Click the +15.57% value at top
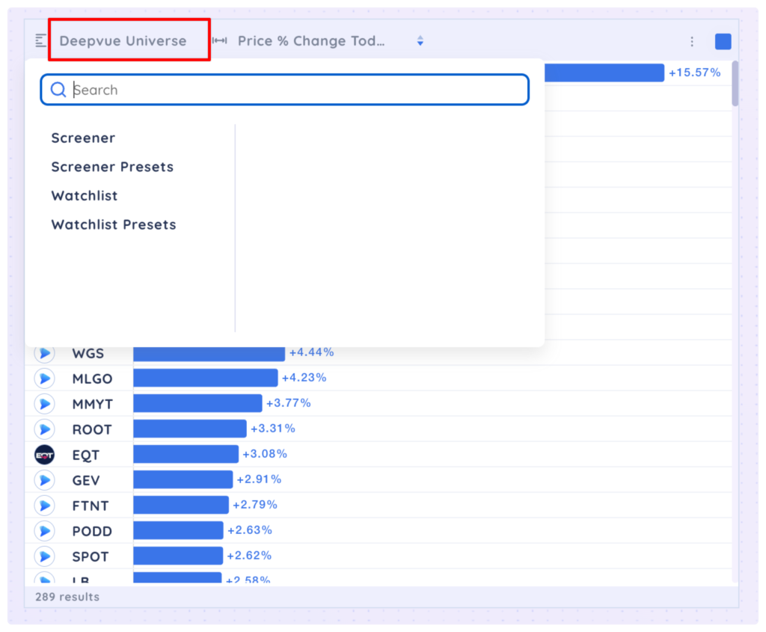Screen dimensions: 766x632 point(695,73)
